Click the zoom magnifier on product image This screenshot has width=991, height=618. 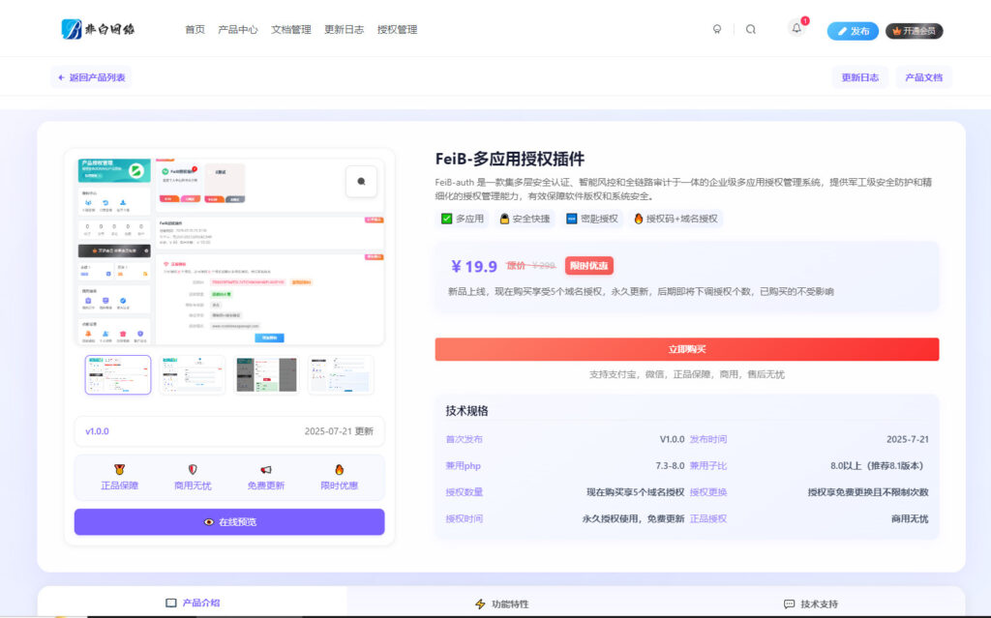click(362, 182)
